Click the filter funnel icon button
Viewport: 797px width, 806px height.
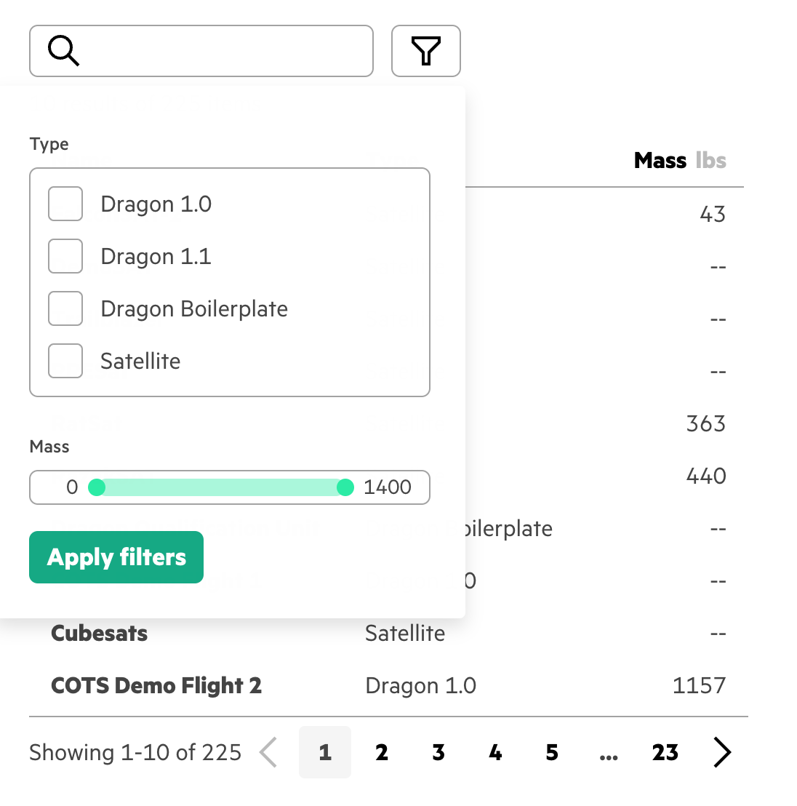[426, 51]
